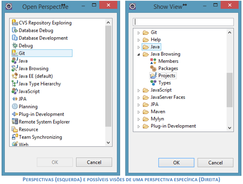The image size is (243, 184).
Task: Click the disabled OK button in Open Perspective
Action: click(55, 162)
